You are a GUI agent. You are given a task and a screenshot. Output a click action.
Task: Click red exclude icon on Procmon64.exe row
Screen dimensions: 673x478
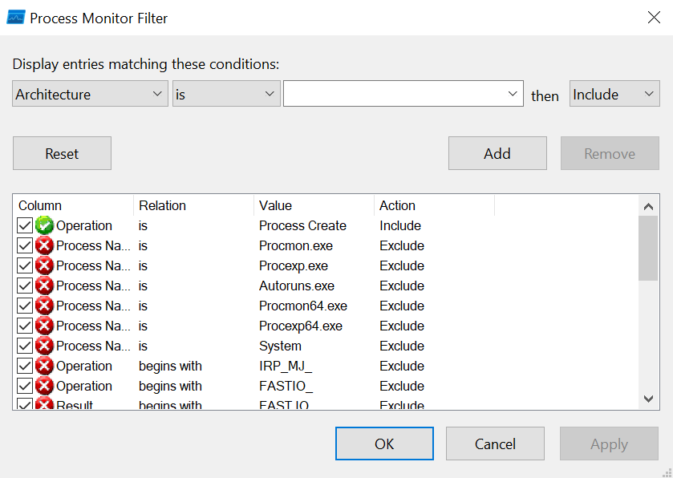pyautogui.click(x=44, y=306)
